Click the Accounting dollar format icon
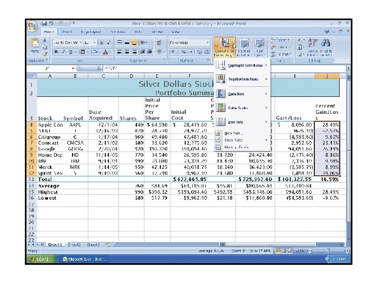This screenshot has width=381, height=286. [x=173, y=52]
